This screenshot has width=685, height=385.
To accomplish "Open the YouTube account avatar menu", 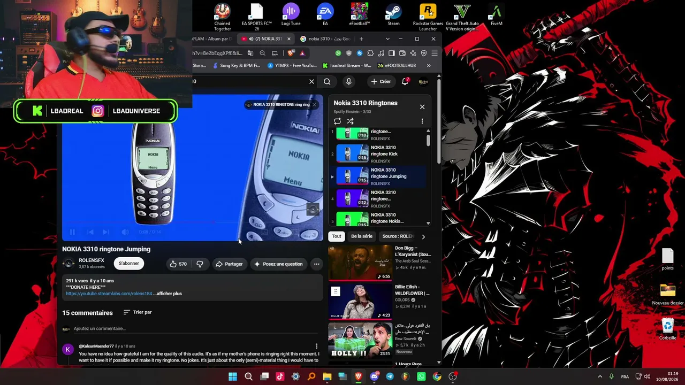I will (x=423, y=82).
